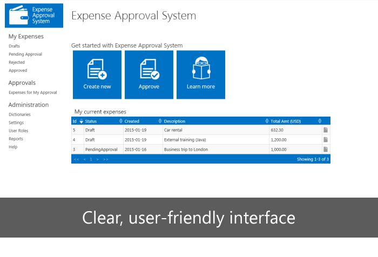The height and width of the screenshot is (257, 378).
Task: Click the PendingApproval status cell
Action: point(104,149)
